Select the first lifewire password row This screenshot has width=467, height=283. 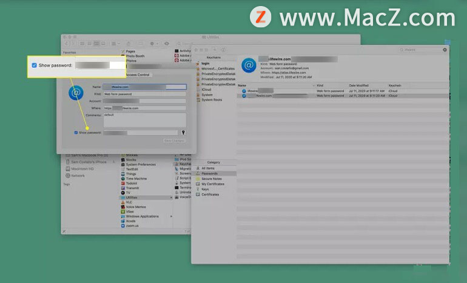[343, 91]
